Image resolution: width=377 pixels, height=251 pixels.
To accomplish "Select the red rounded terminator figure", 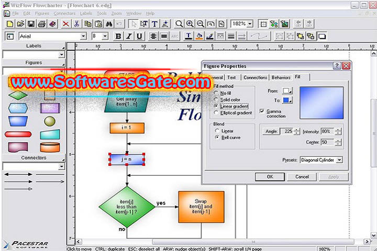I will tap(18, 134).
